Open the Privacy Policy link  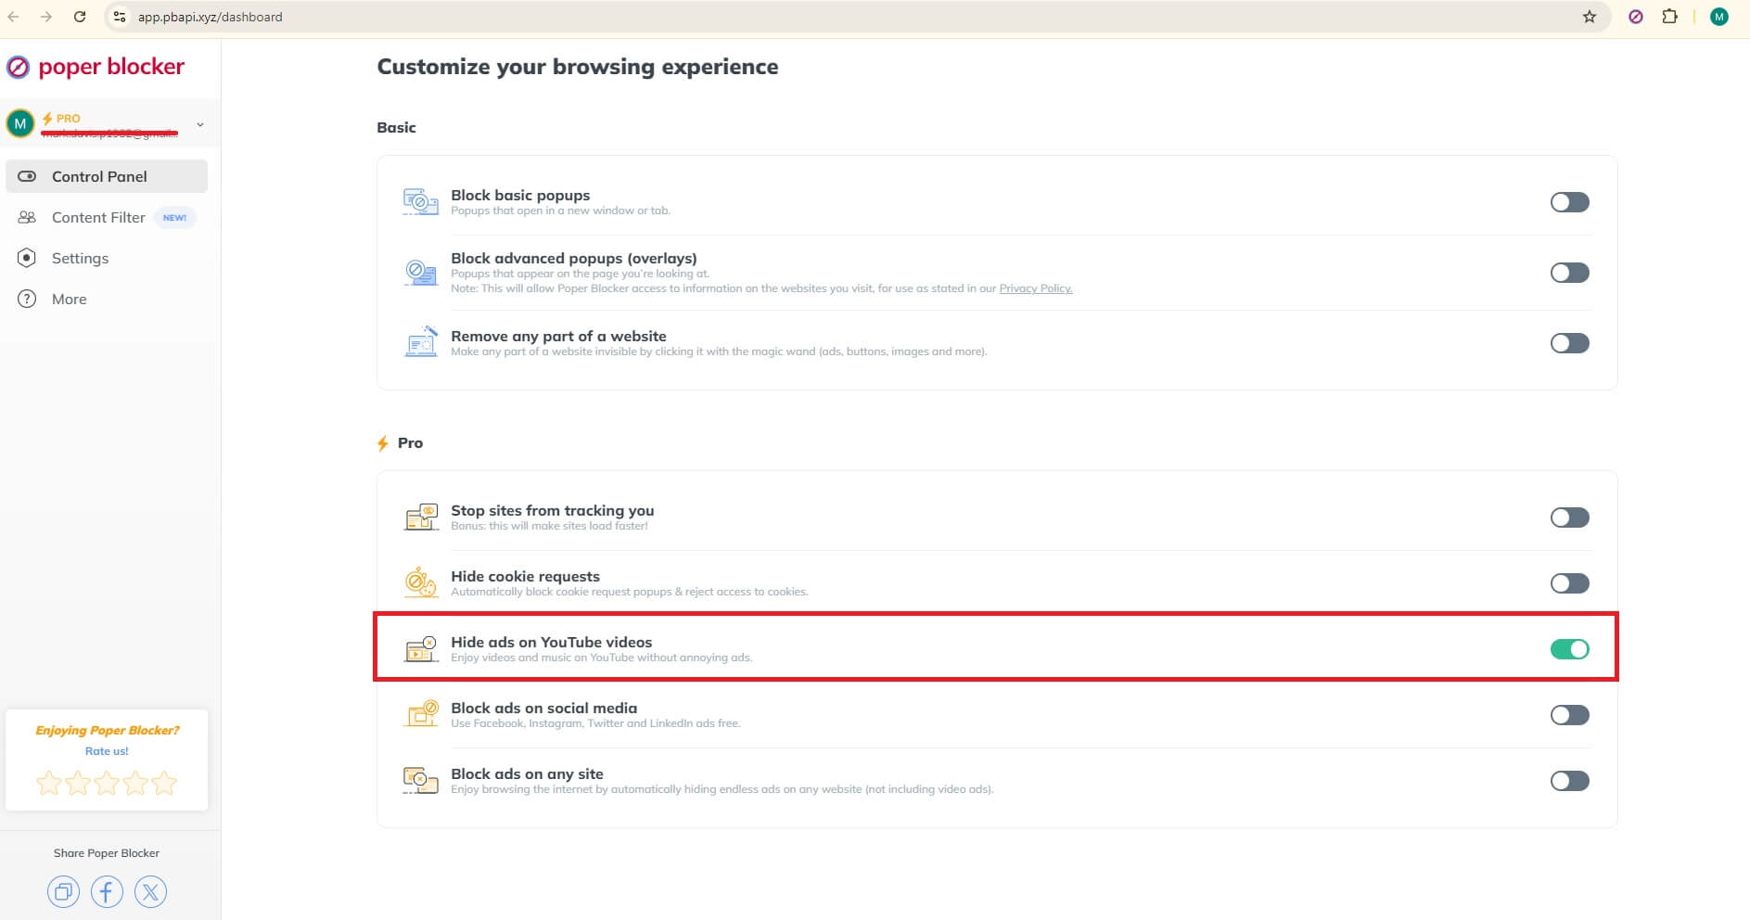pyautogui.click(x=1034, y=288)
